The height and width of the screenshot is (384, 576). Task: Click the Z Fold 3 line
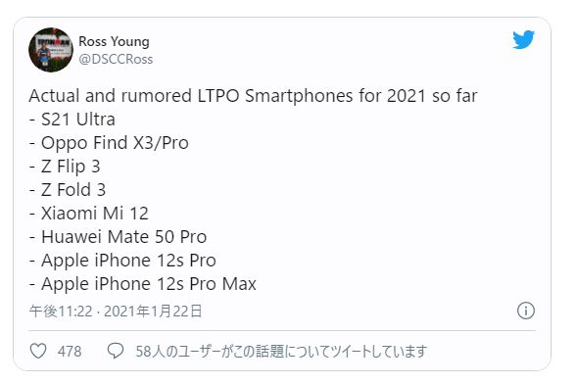click(68, 190)
